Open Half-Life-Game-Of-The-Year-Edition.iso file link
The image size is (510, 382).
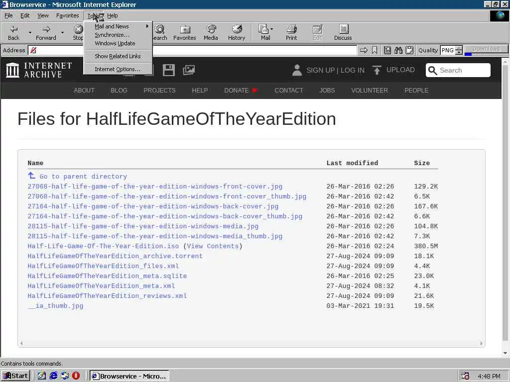(103, 246)
